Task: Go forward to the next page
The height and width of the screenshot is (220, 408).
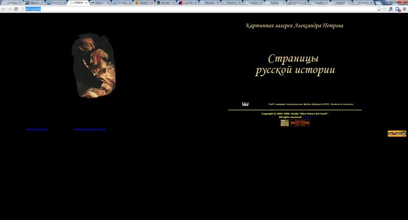Action: coord(10,9)
